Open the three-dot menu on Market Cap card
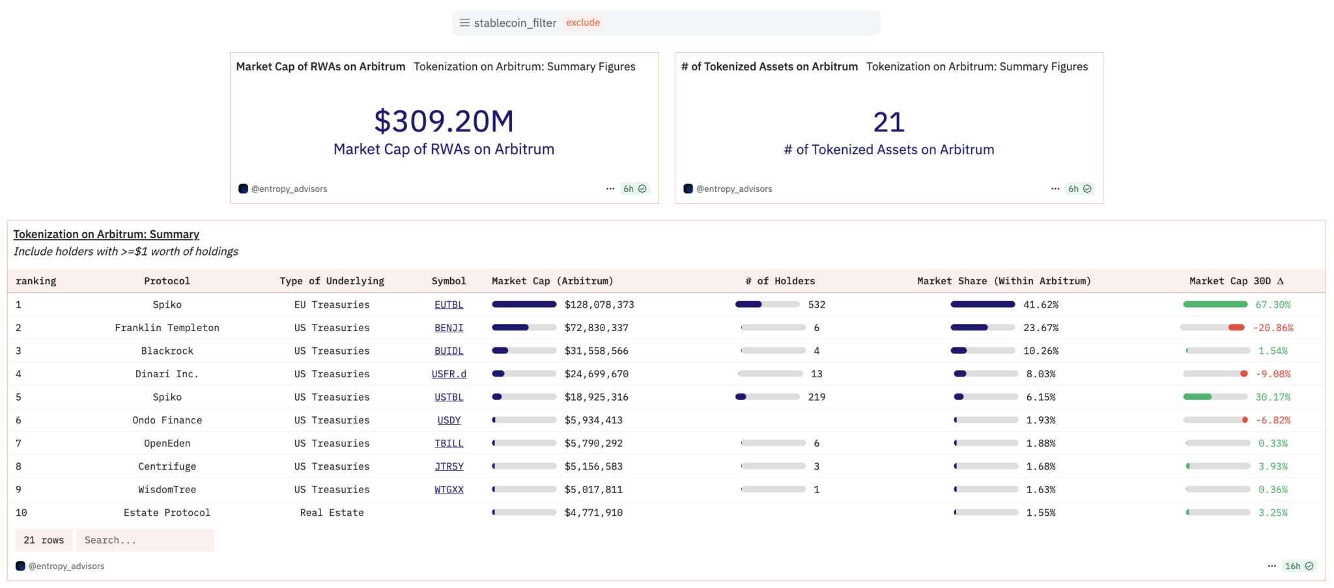This screenshot has height=588, width=1334. (610, 189)
